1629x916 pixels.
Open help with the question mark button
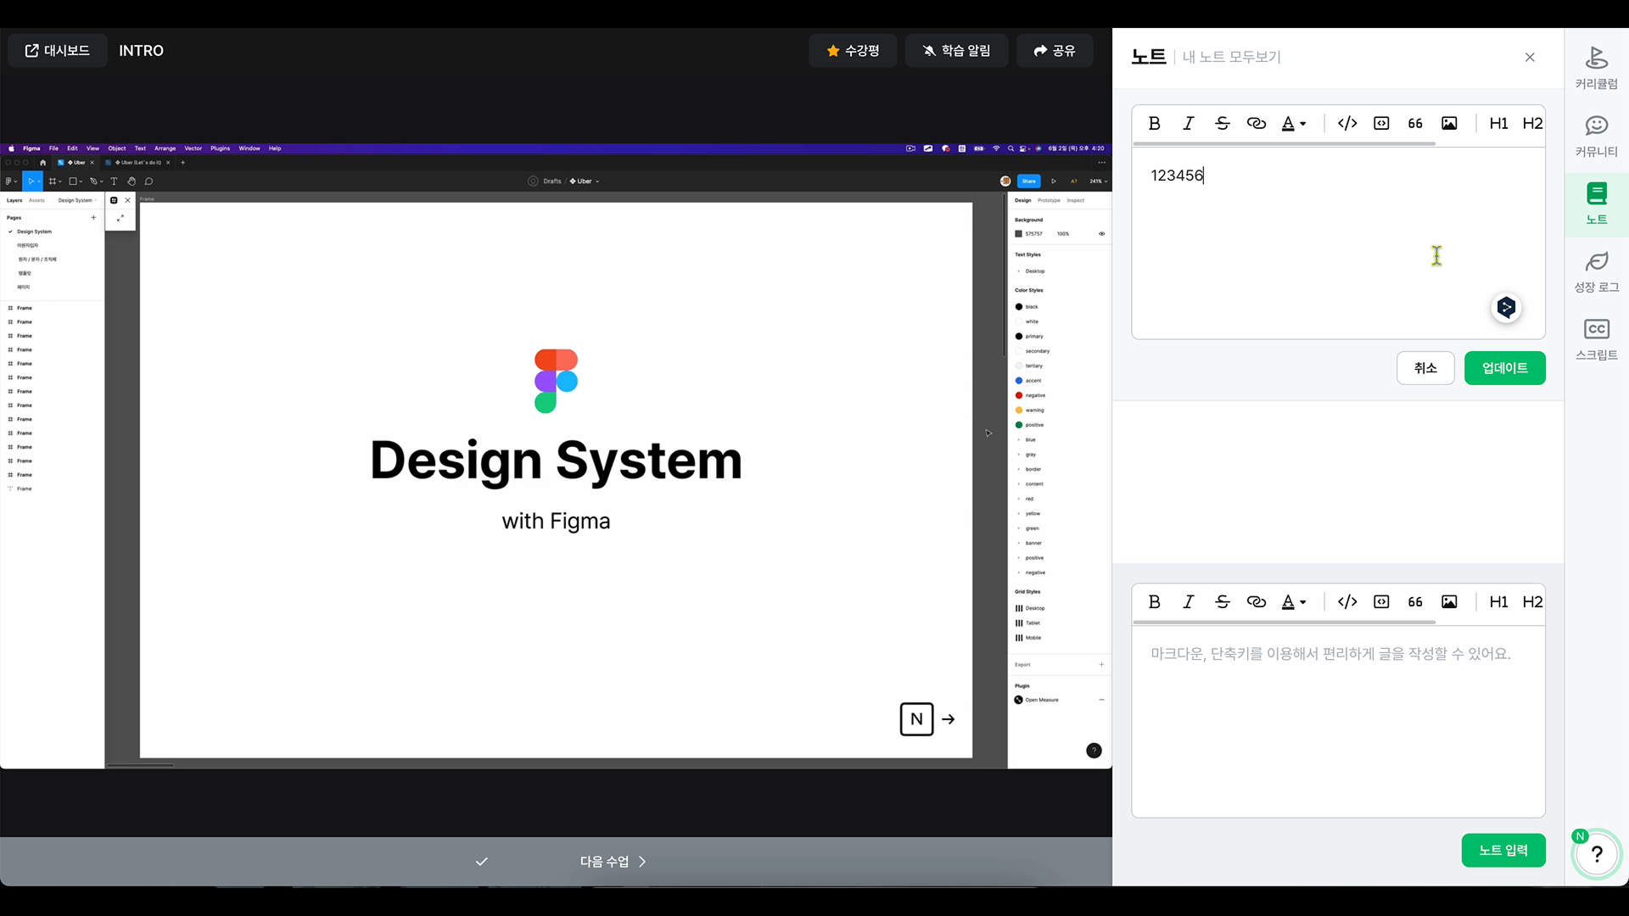pos(1596,854)
